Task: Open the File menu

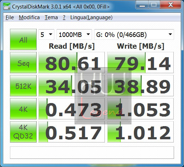Action: click(x=10, y=17)
